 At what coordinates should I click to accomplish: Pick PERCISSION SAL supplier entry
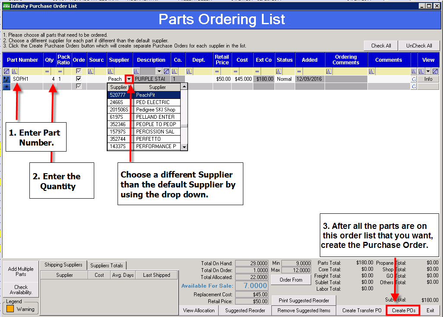click(144, 132)
